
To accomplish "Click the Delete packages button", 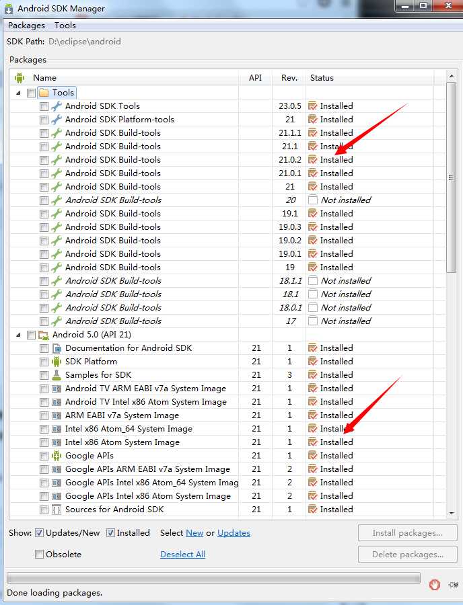I will coord(407,555).
